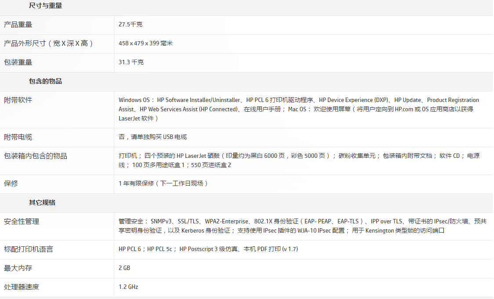This screenshot has width=494, height=299.
Task: Select the 标配打印机语言 row label
Action: click(x=29, y=249)
